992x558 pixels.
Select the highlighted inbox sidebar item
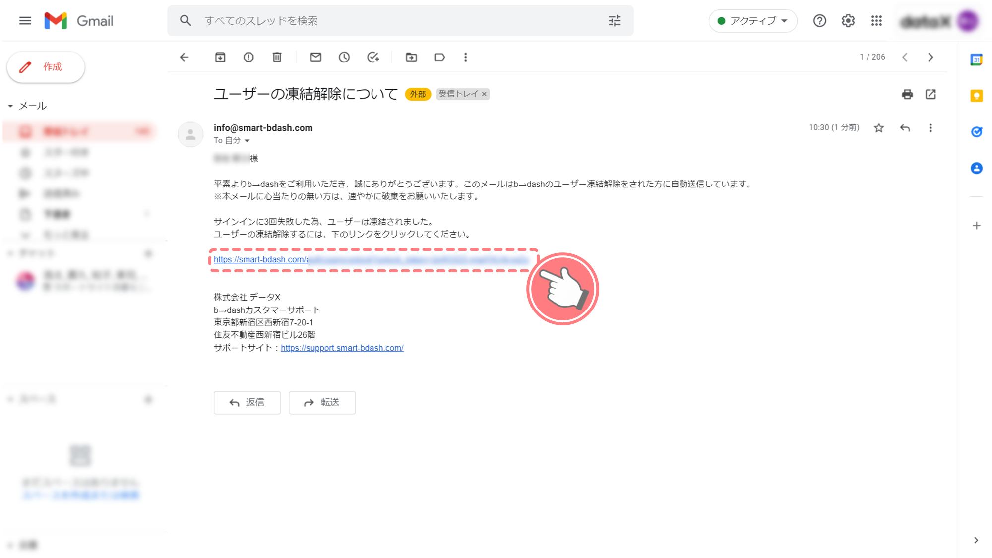click(x=79, y=131)
